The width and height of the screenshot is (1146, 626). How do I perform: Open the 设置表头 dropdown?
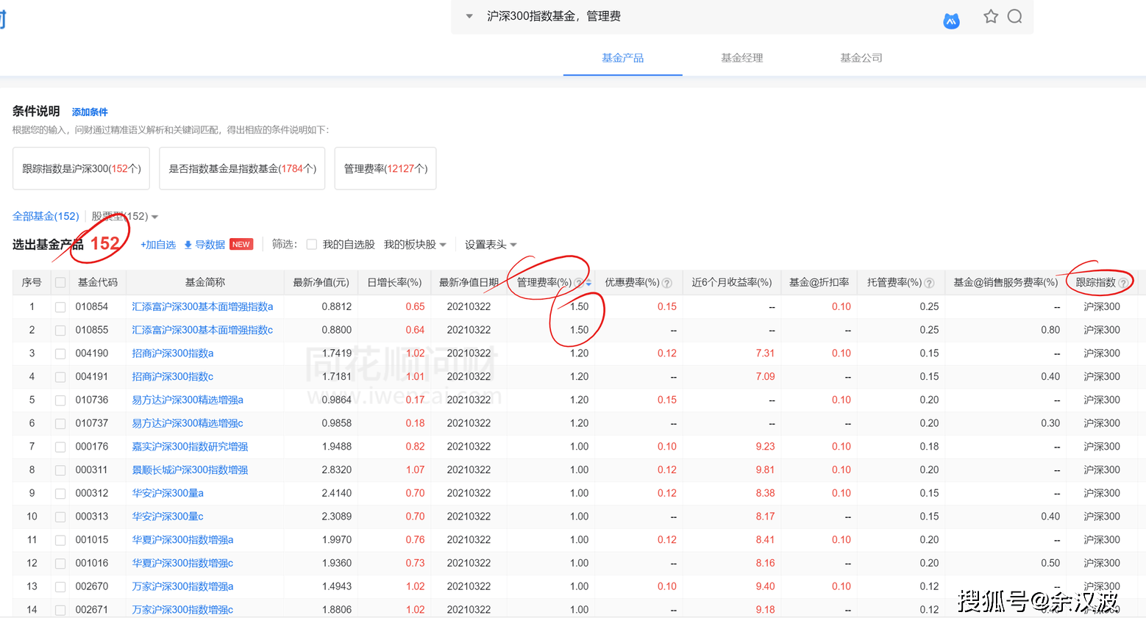[x=491, y=245]
